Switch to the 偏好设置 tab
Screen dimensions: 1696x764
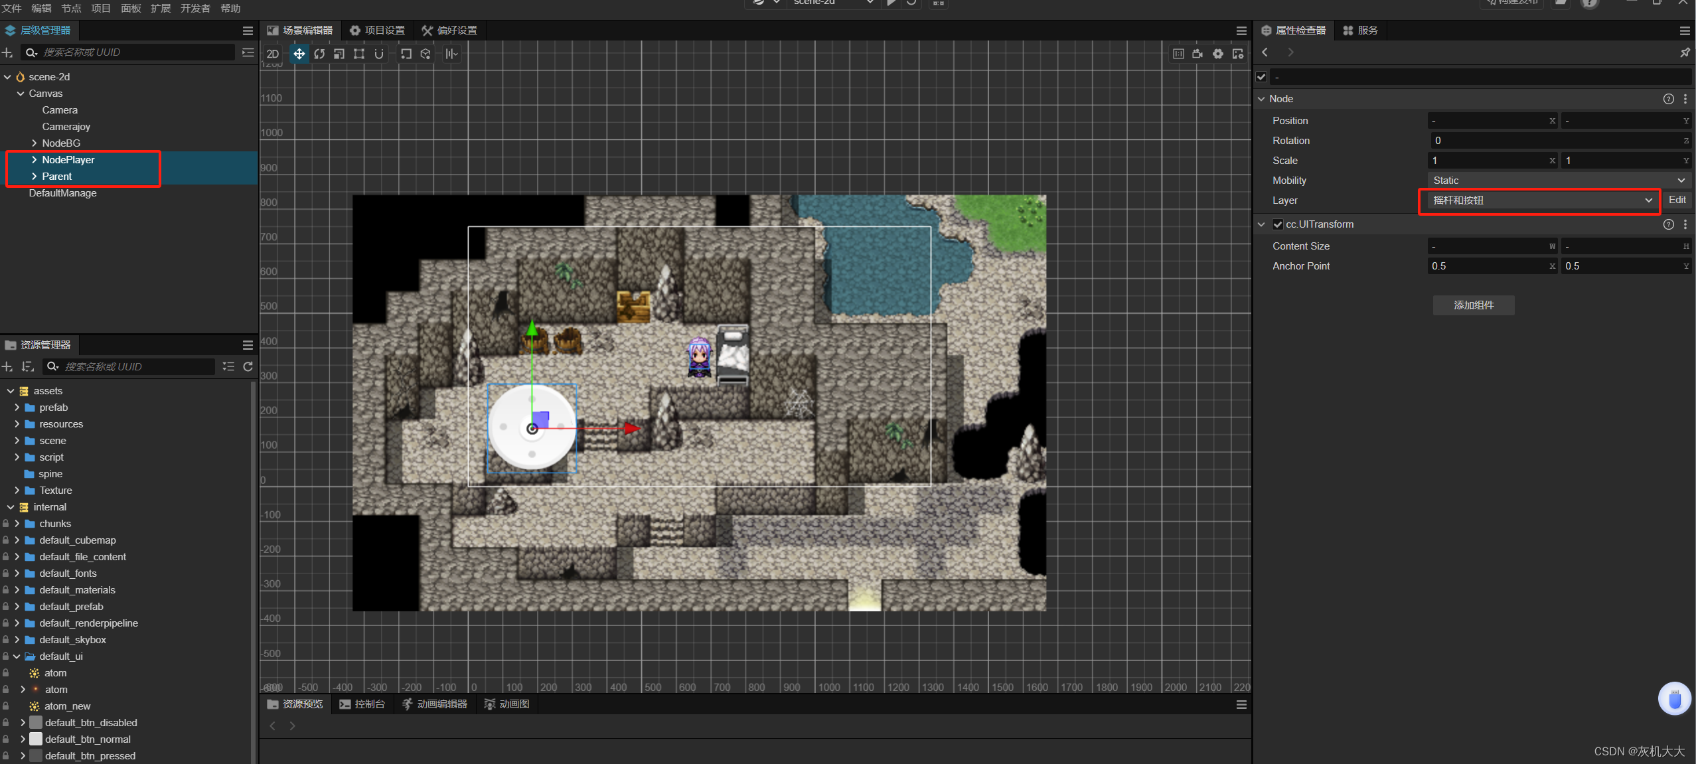tap(449, 31)
